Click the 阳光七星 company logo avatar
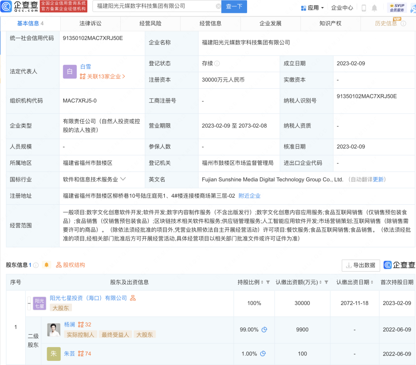 pyautogui.click(x=39, y=303)
